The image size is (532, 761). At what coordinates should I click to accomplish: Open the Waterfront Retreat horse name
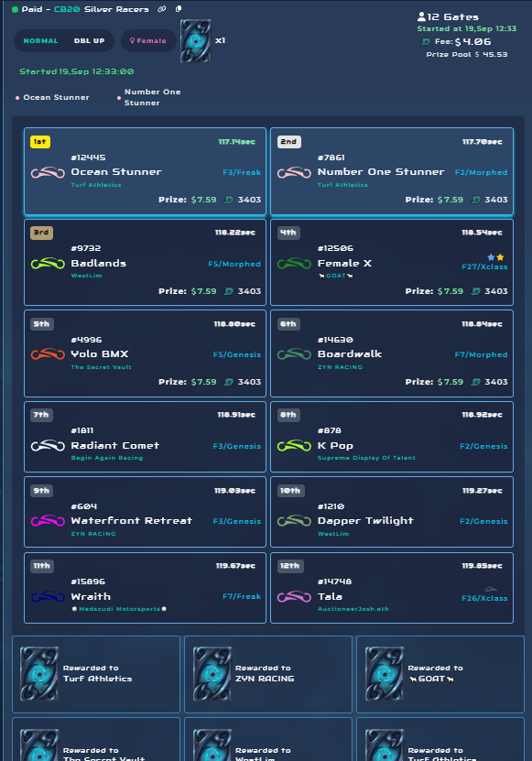pos(132,520)
